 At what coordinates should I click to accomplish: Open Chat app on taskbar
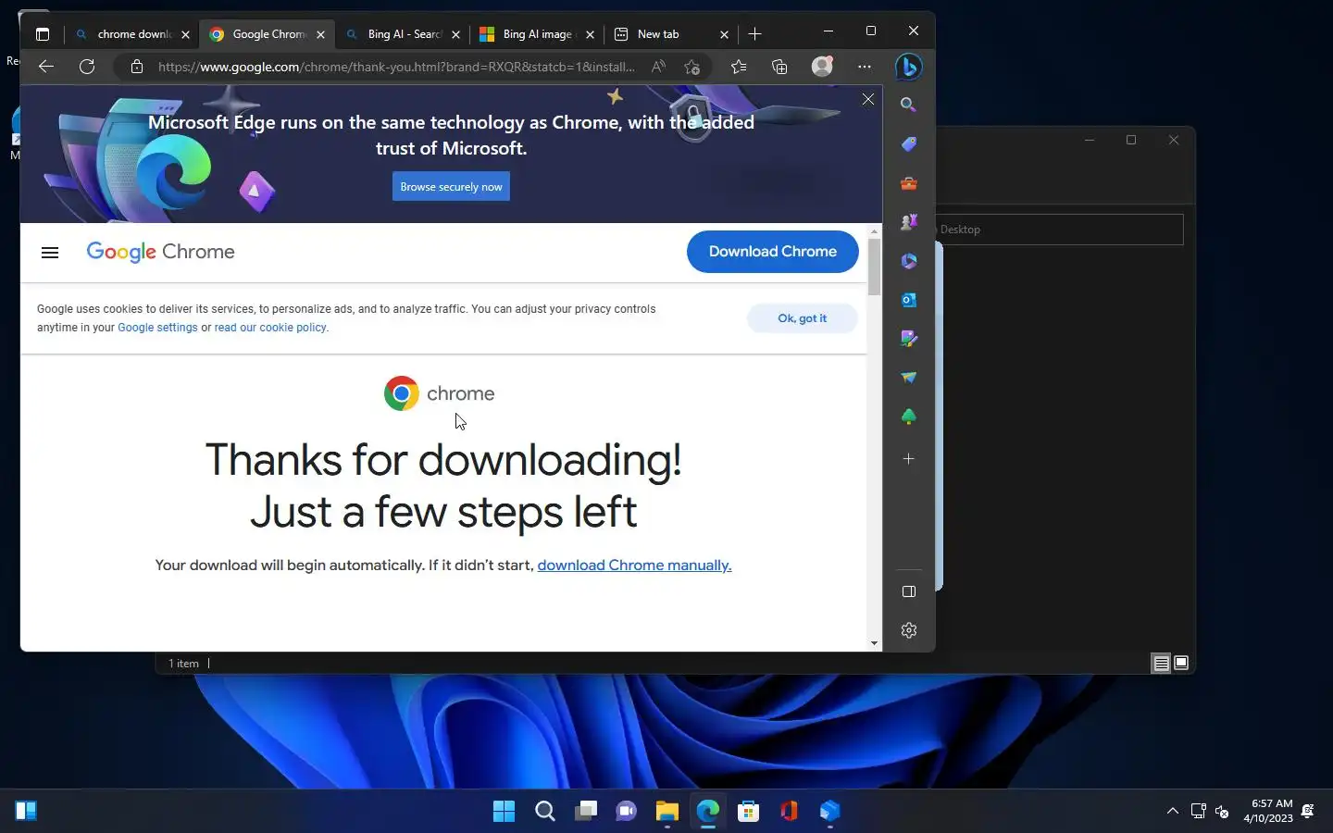pyautogui.click(x=627, y=812)
